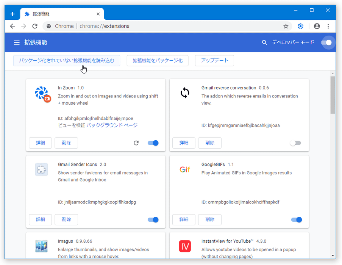Maximize the Chrome window
Screen dimensions: 342x265
click(312, 10)
